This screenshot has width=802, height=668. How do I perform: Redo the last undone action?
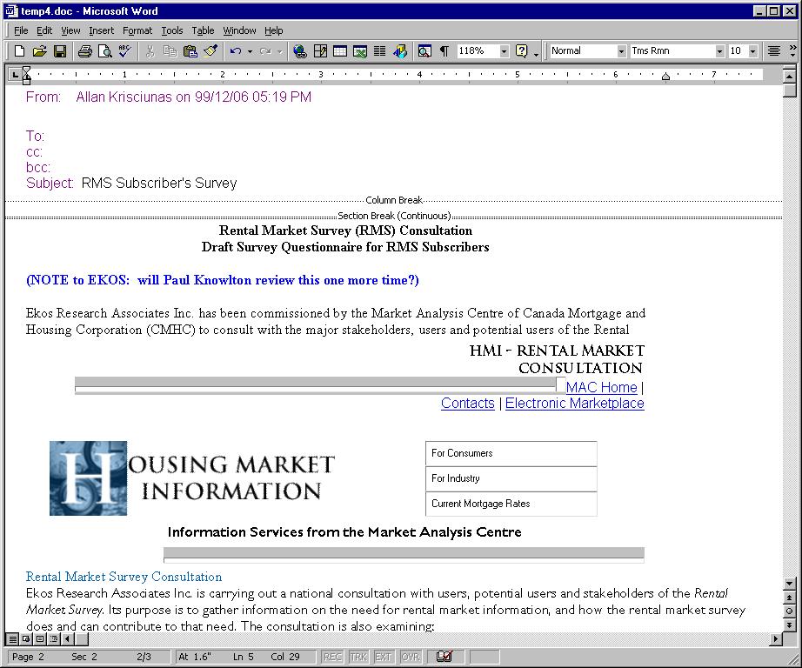(x=265, y=51)
